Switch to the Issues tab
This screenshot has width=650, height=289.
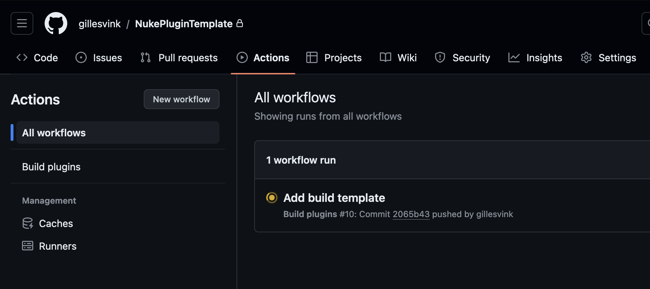pos(99,58)
